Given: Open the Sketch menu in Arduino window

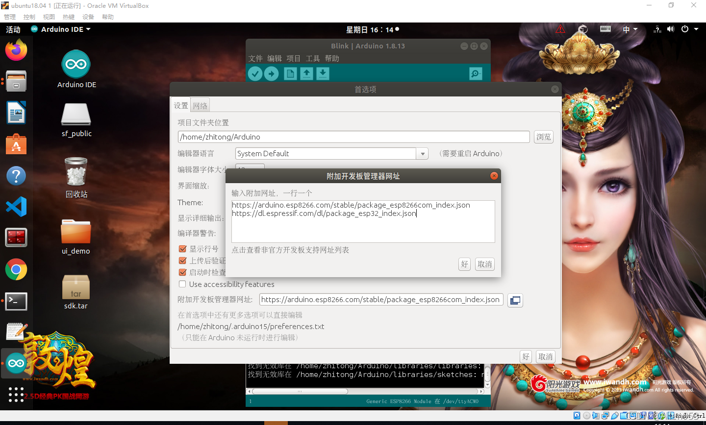Looking at the screenshot, I should 293,58.
